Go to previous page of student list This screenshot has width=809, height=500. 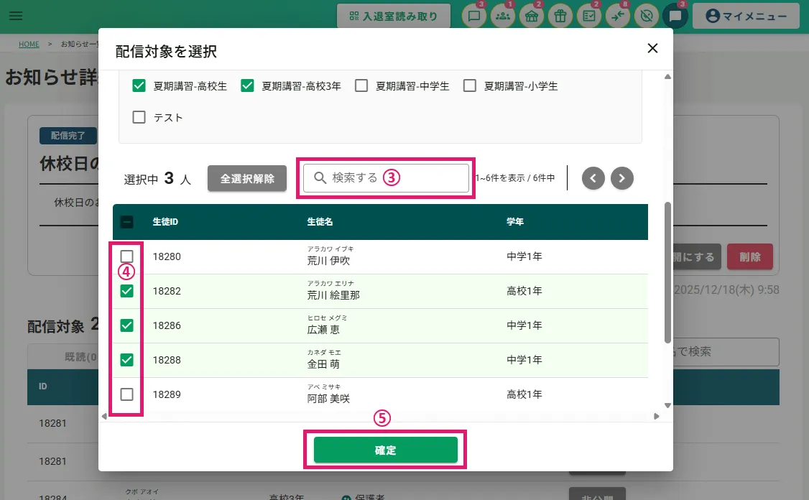coord(593,177)
